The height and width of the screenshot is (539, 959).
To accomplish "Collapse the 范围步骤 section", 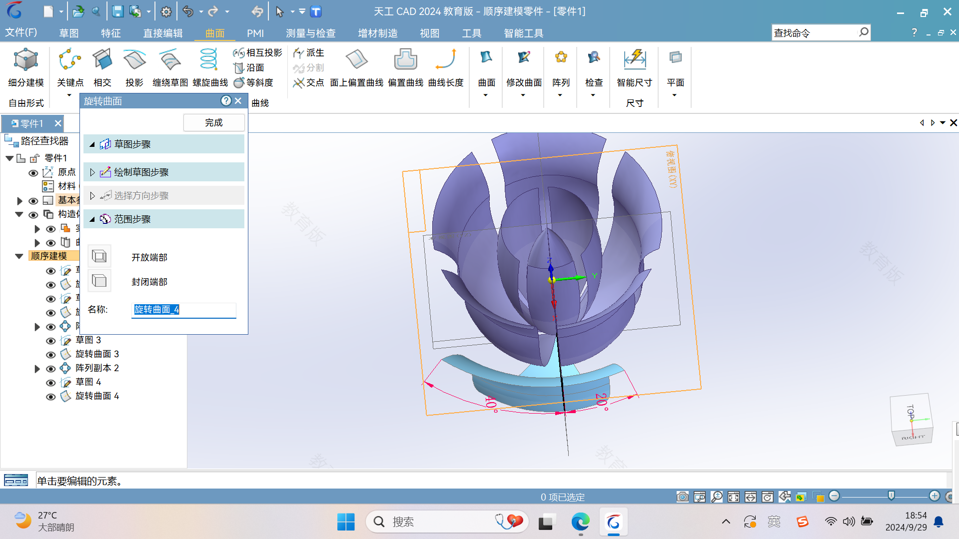I will tap(92, 219).
